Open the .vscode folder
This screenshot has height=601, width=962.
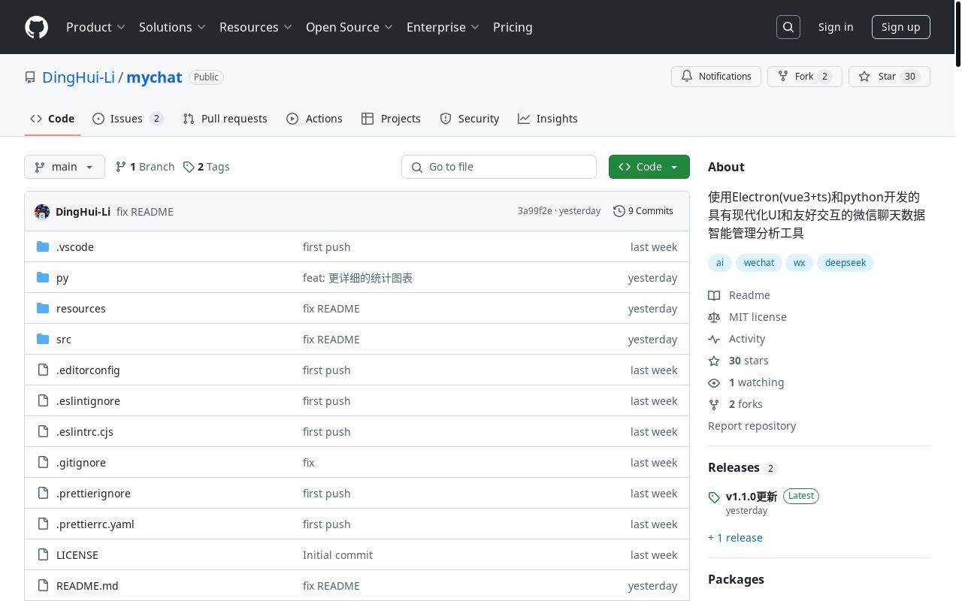[x=75, y=247]
